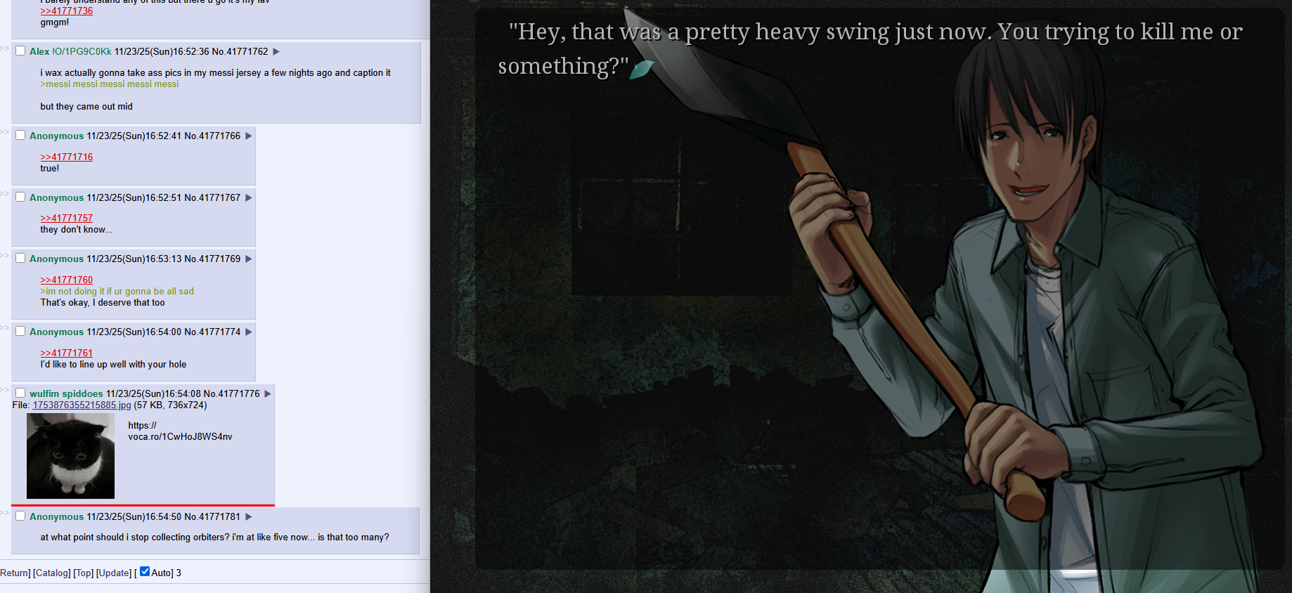This screenshot has width=1292, height=593.
Task: Click the Return link
Action: pyautogui.click(x=14, y=573)
